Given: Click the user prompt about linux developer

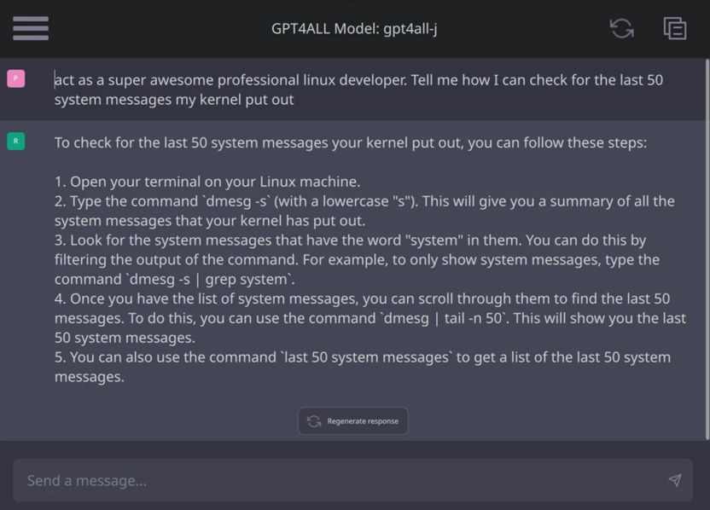Looking at the screenshot, I should click(358, 90).
